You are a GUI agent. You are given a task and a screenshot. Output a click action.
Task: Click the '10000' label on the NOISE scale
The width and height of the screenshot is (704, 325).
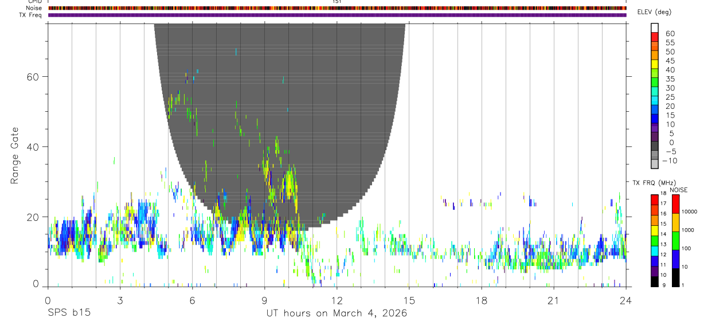(x=689, y=212)
